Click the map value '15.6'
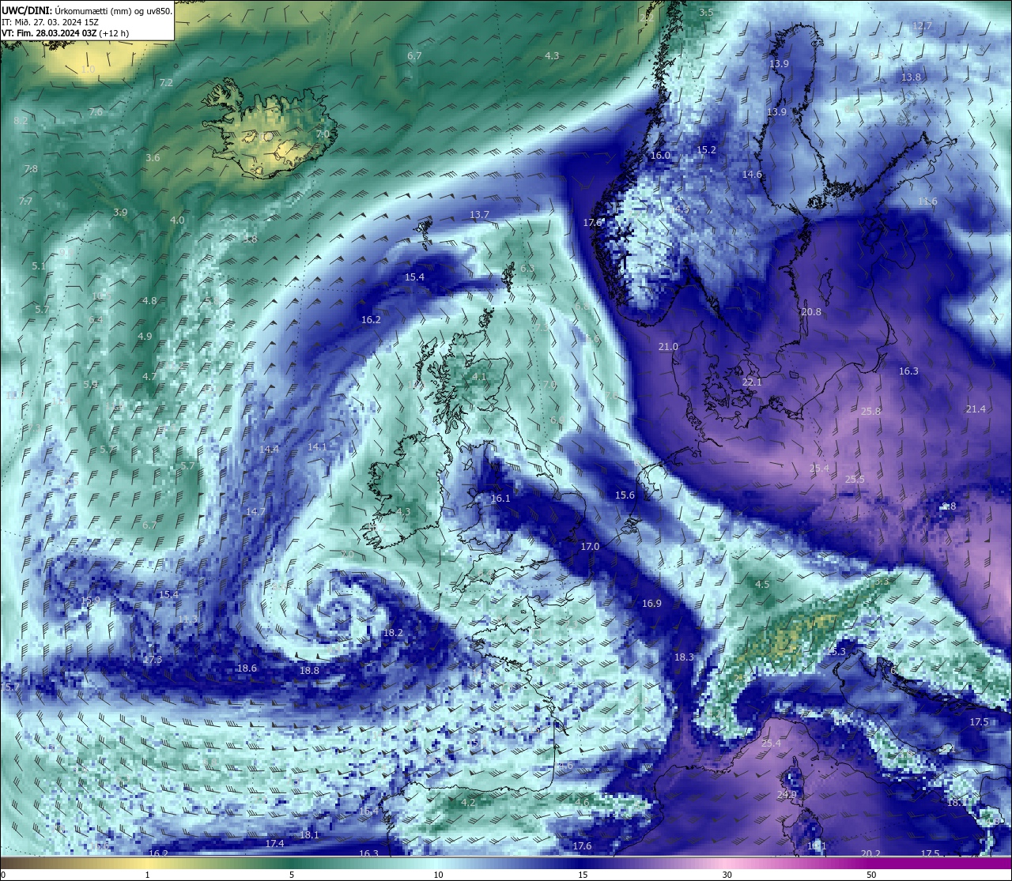This screenshot has width=1012, height=881. 625,495
